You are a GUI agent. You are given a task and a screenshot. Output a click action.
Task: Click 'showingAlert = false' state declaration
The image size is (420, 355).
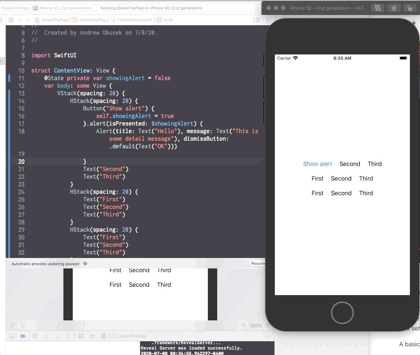coord(138,78)
